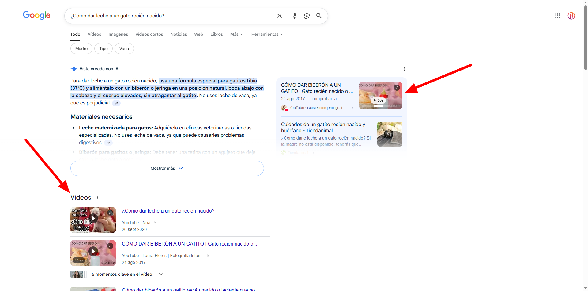Image resolution: width=588 pixels, height=291 pixels.
Task: Click the Mostrar más button
Action: pos(167,168)
